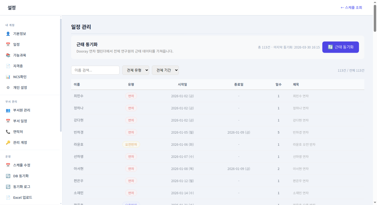
Task: Click the sync icon beside DB 동기화
Action: point(8,176)
